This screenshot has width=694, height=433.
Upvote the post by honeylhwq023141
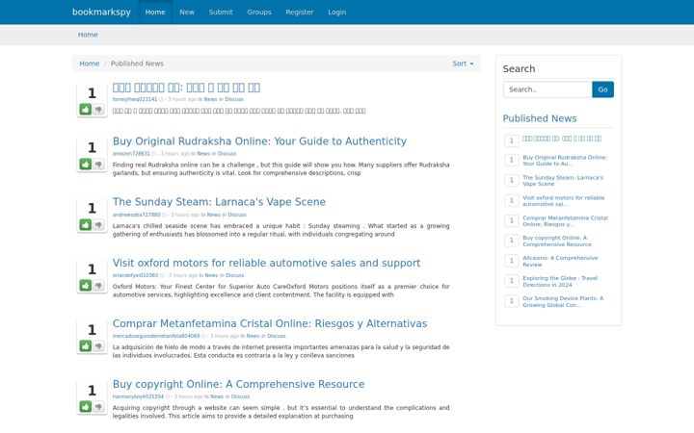86,110
